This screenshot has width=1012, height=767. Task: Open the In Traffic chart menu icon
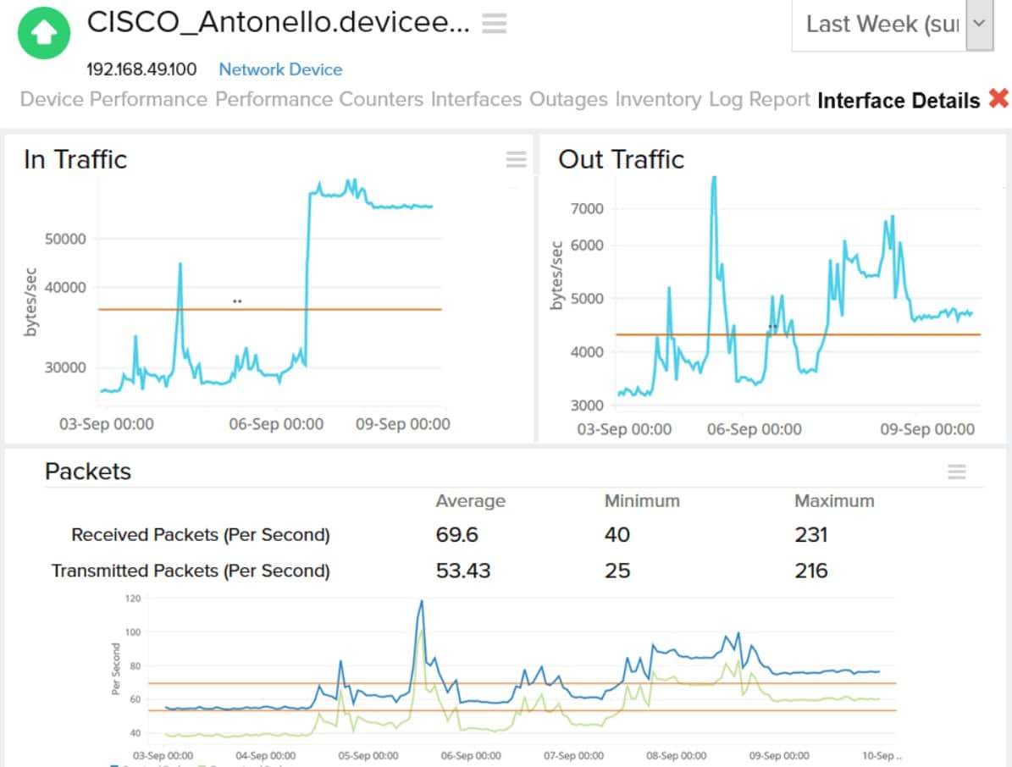517,158
